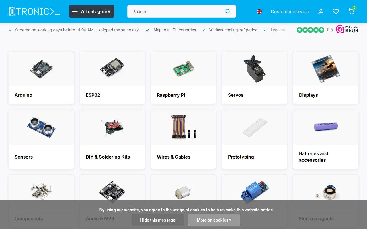The height and width of the screenshot is (229, 367).
Task: Open the OLED display image
Action: tap(326, 69)
